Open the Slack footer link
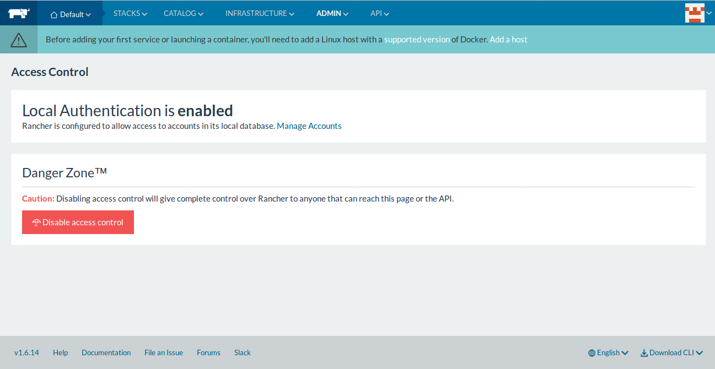 (x=243, y=352)
